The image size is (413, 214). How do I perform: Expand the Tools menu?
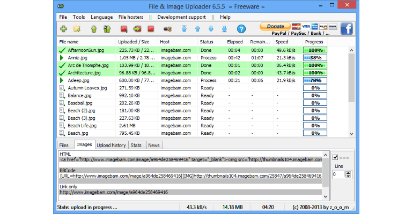(79, 17)
